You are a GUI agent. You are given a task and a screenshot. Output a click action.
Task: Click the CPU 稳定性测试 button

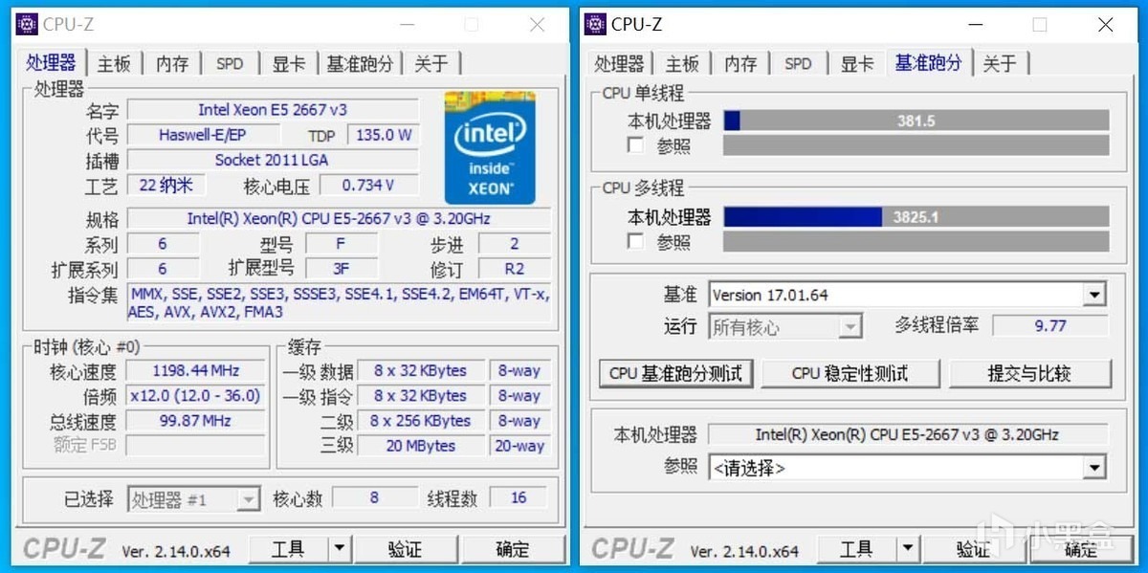pyautogui.click(x=850, y=373)
